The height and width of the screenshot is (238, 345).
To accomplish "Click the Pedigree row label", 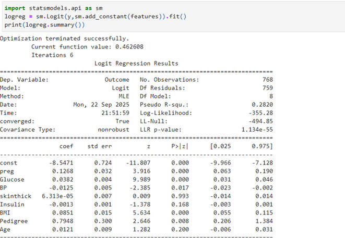I will pyautogui.click(x=15, y=221).
